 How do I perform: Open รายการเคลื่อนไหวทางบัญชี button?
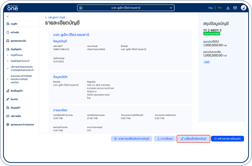point(131,139)
